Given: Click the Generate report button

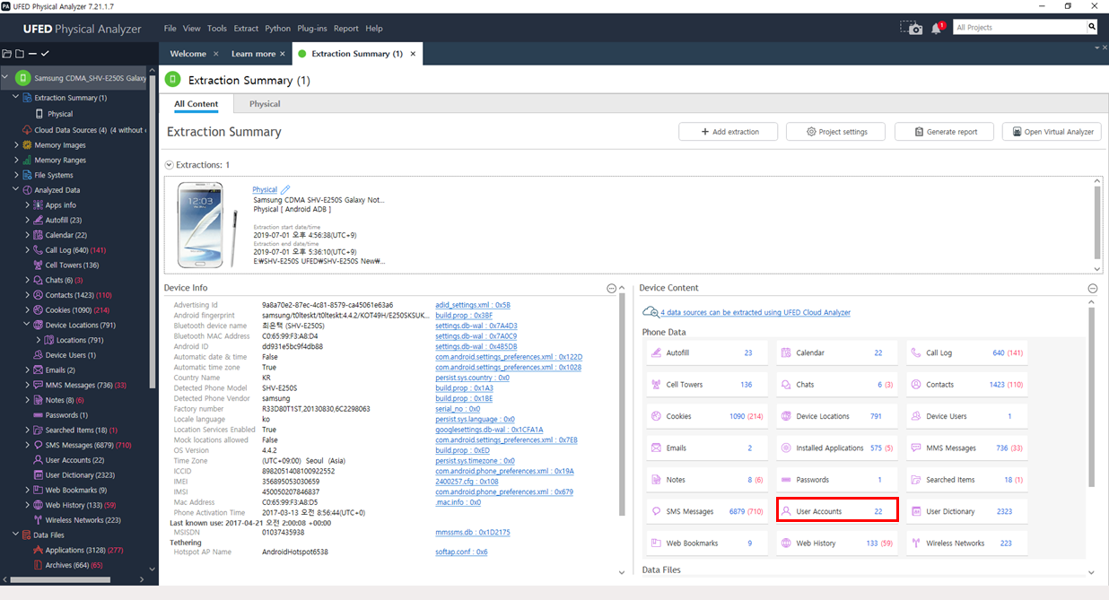Looking at the screenshot, I should point(945,132).
